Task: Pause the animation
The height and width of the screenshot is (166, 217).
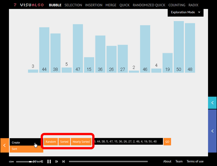Action: 49,161
